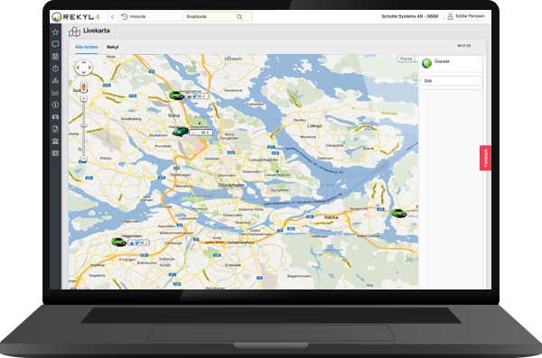Open calendar icon in sidebar

(55, 56)
